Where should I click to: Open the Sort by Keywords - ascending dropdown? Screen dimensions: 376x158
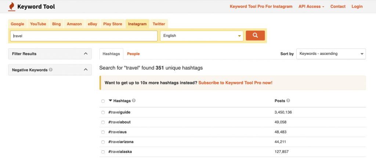[x=331, y=54]
